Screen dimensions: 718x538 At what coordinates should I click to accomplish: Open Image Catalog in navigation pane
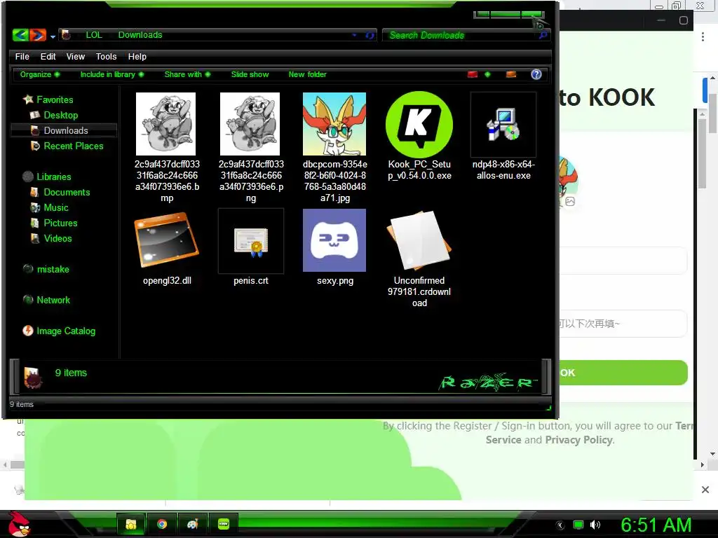pos(66,331)
